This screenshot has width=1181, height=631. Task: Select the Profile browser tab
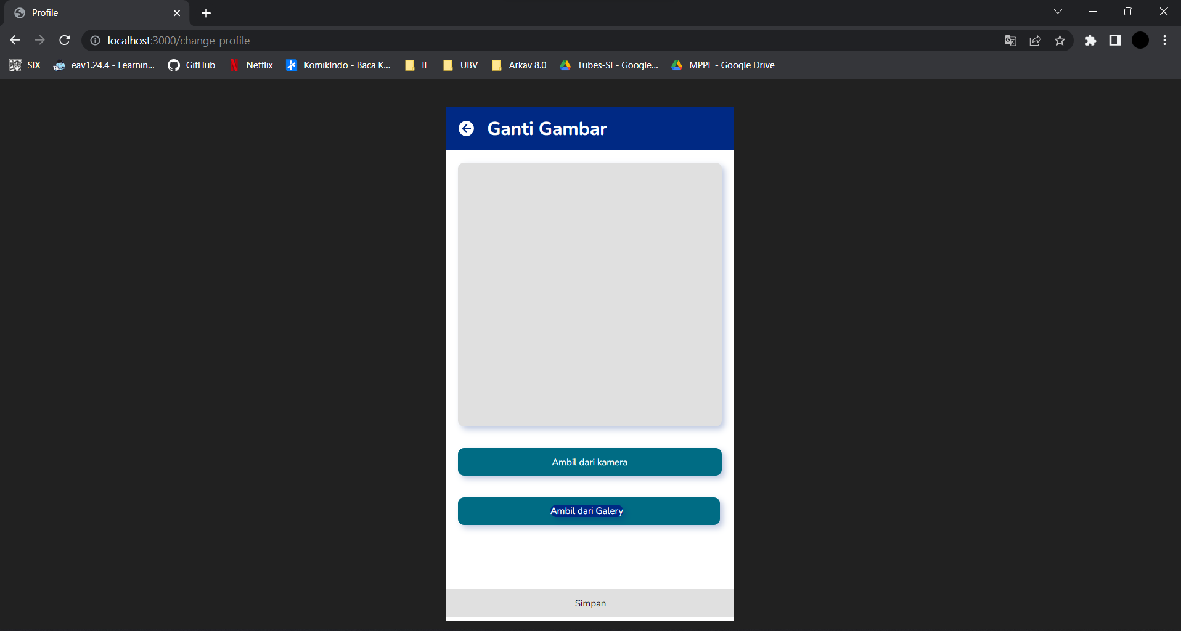96,13
